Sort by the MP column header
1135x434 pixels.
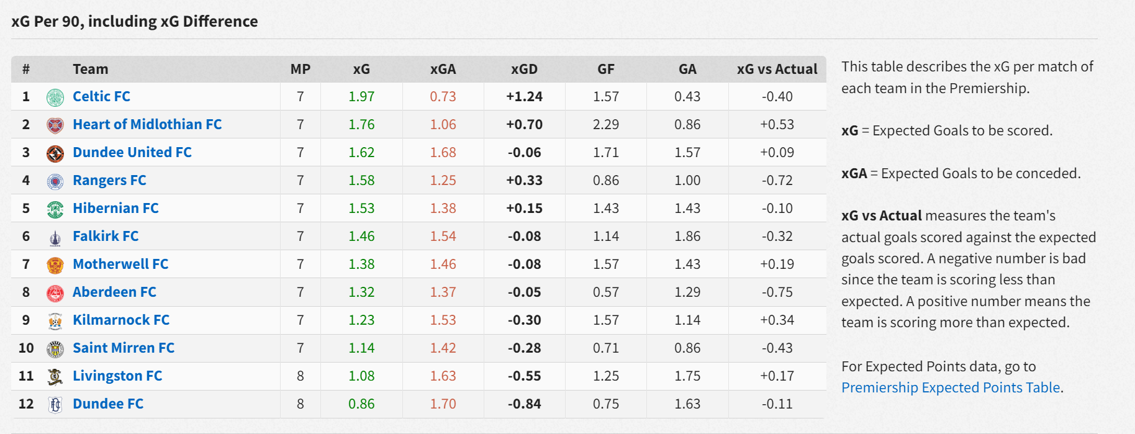[301, 69]
